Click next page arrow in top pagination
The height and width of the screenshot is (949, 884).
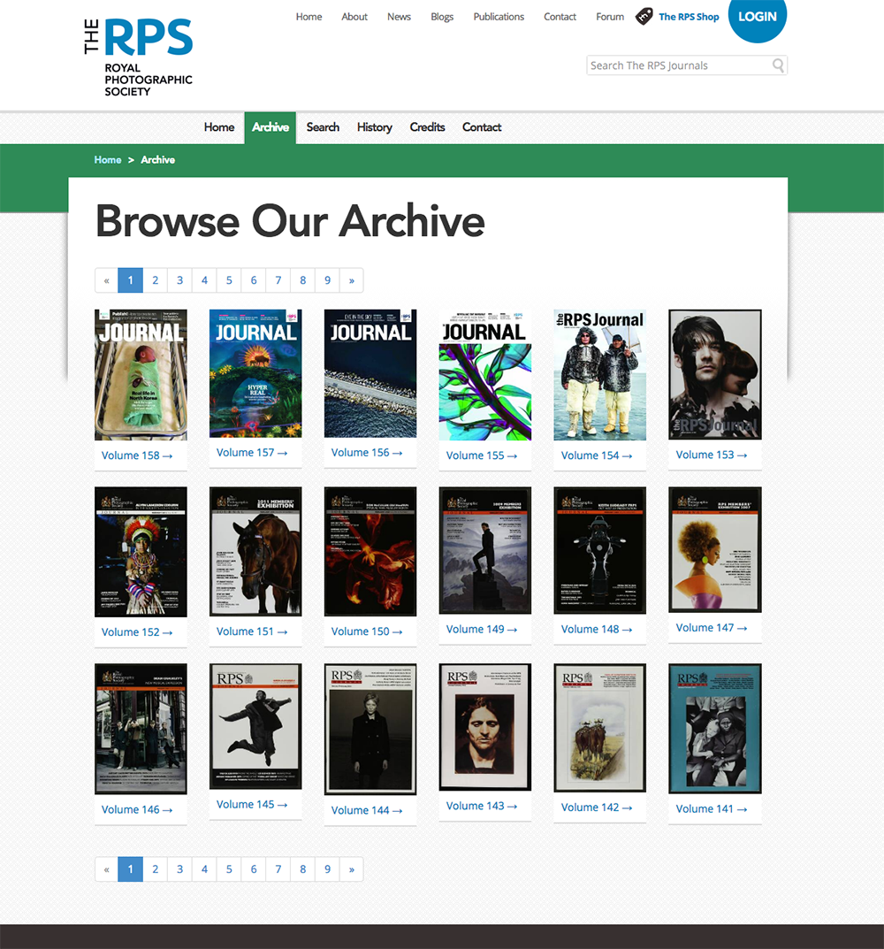click(352, 280)
